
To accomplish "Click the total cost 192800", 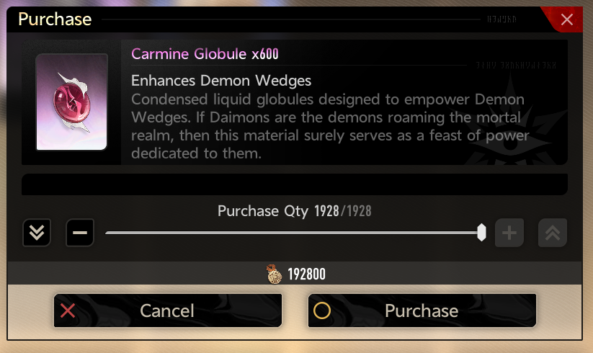I will [x=306, y=274].
